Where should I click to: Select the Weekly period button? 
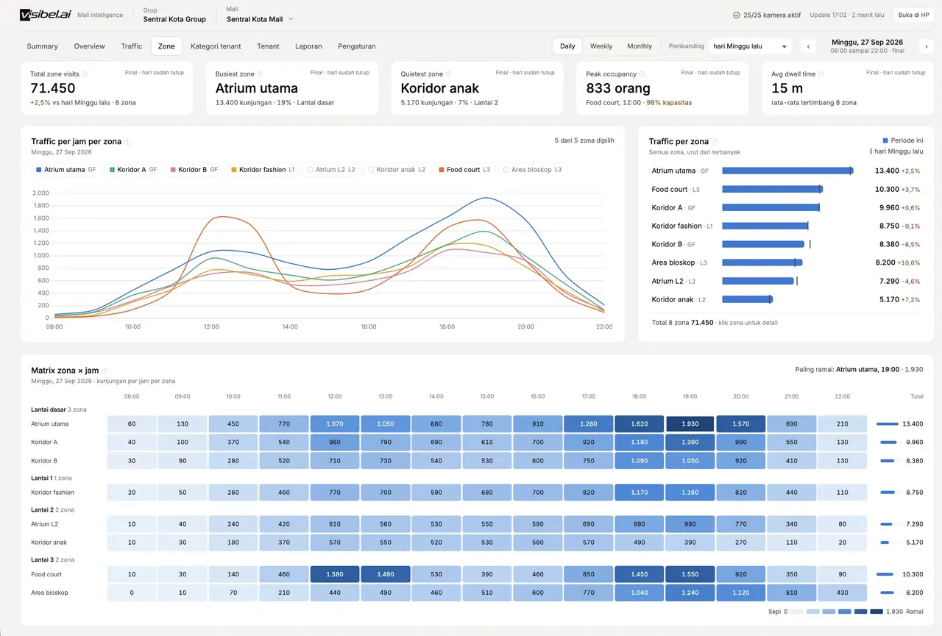point(601,46)
